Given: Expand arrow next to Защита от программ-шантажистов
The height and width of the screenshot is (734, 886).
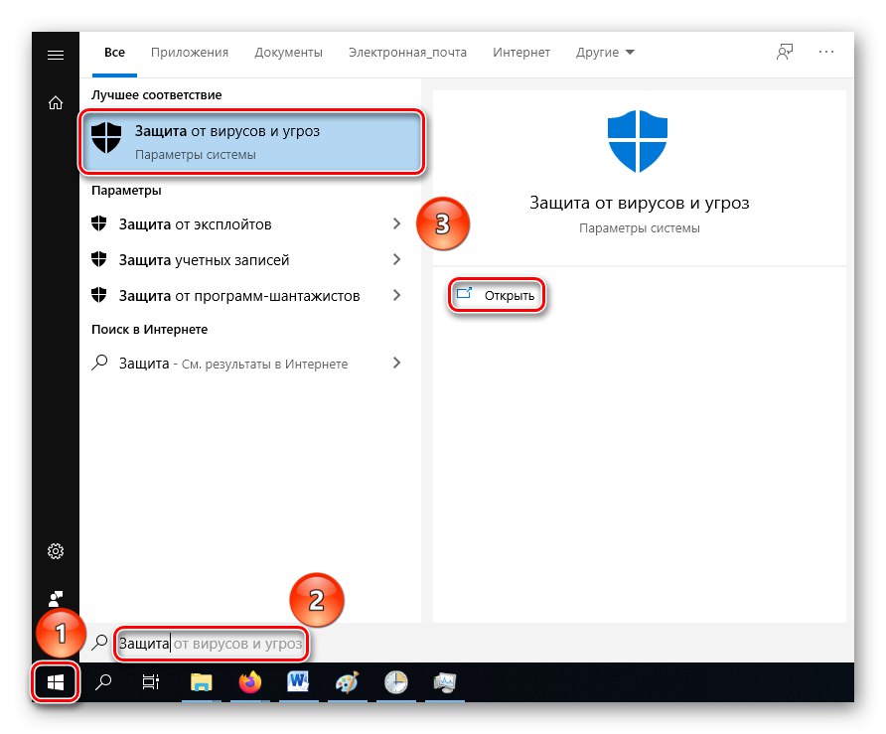Looking at the screenshot, I should (x=396, y=296).
